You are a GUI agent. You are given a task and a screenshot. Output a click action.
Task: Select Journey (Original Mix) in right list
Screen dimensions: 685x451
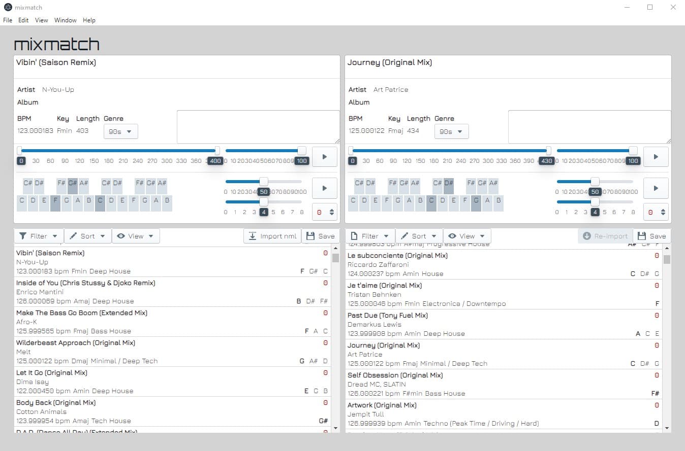coord(504,354)
